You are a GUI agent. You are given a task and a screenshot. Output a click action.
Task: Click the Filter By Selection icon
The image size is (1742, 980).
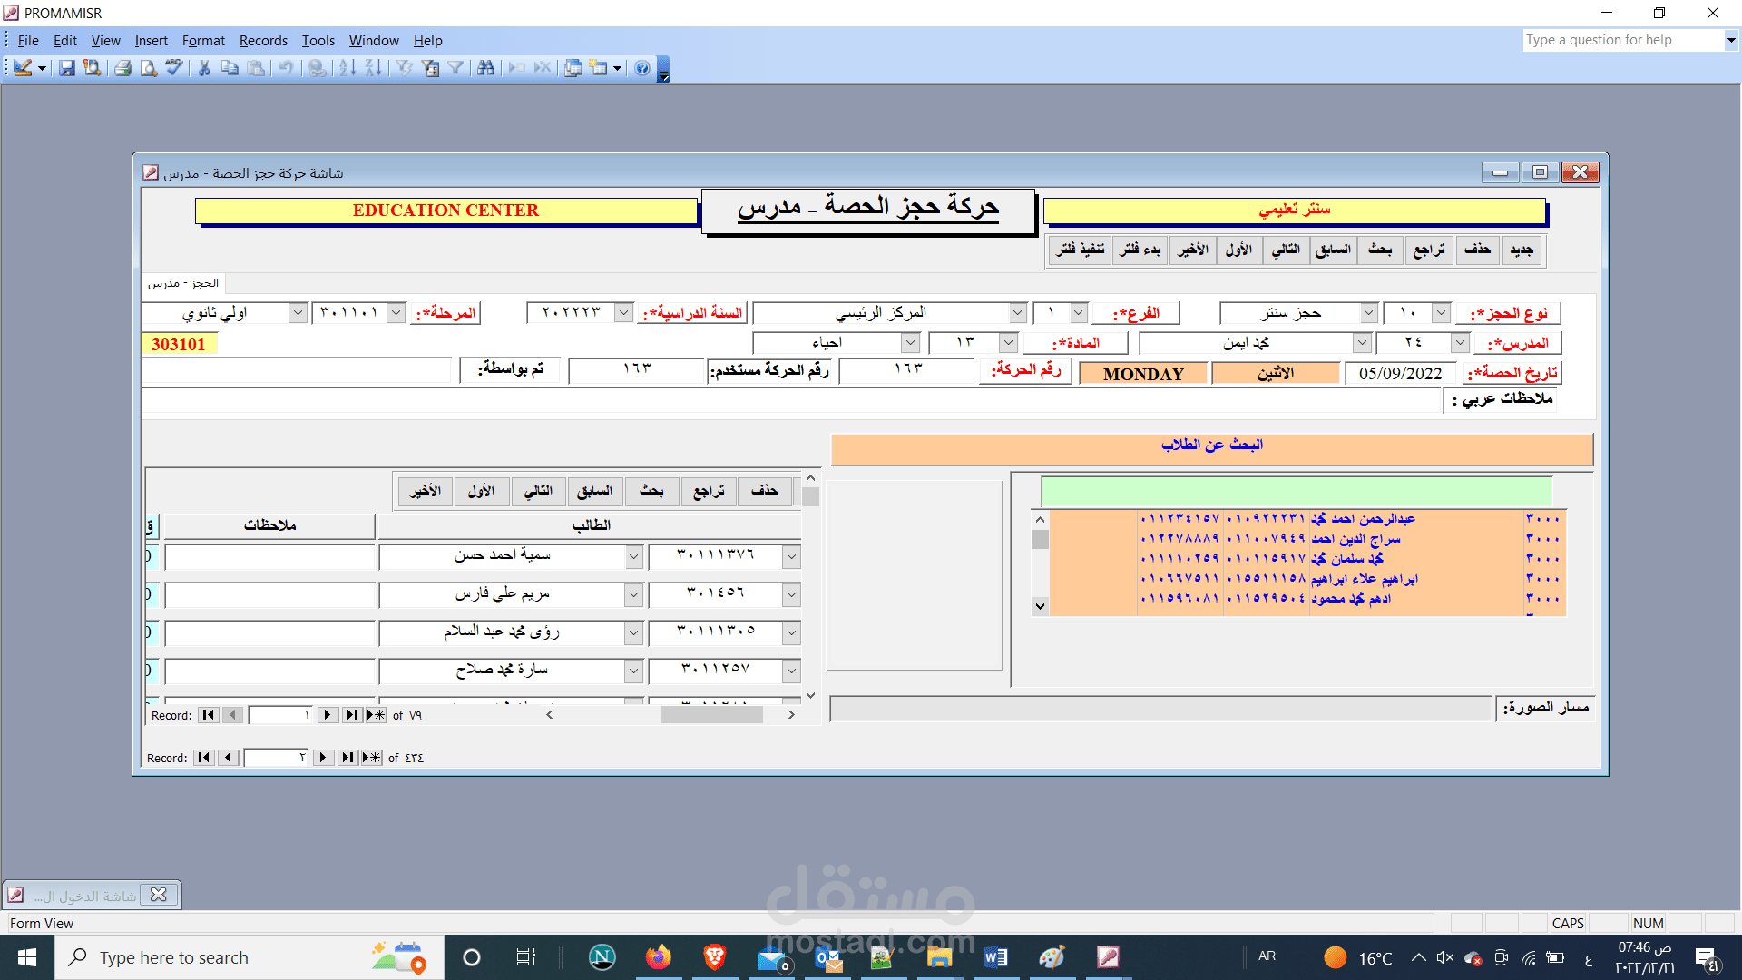(405, 68)
